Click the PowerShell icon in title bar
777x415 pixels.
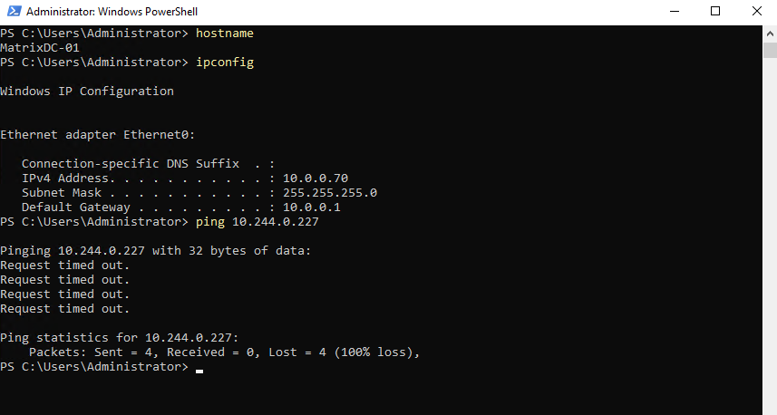pyautogui.click(x=12, y=12)
